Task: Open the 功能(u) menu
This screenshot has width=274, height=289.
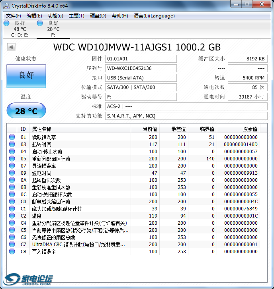Action: click(55, 16)
